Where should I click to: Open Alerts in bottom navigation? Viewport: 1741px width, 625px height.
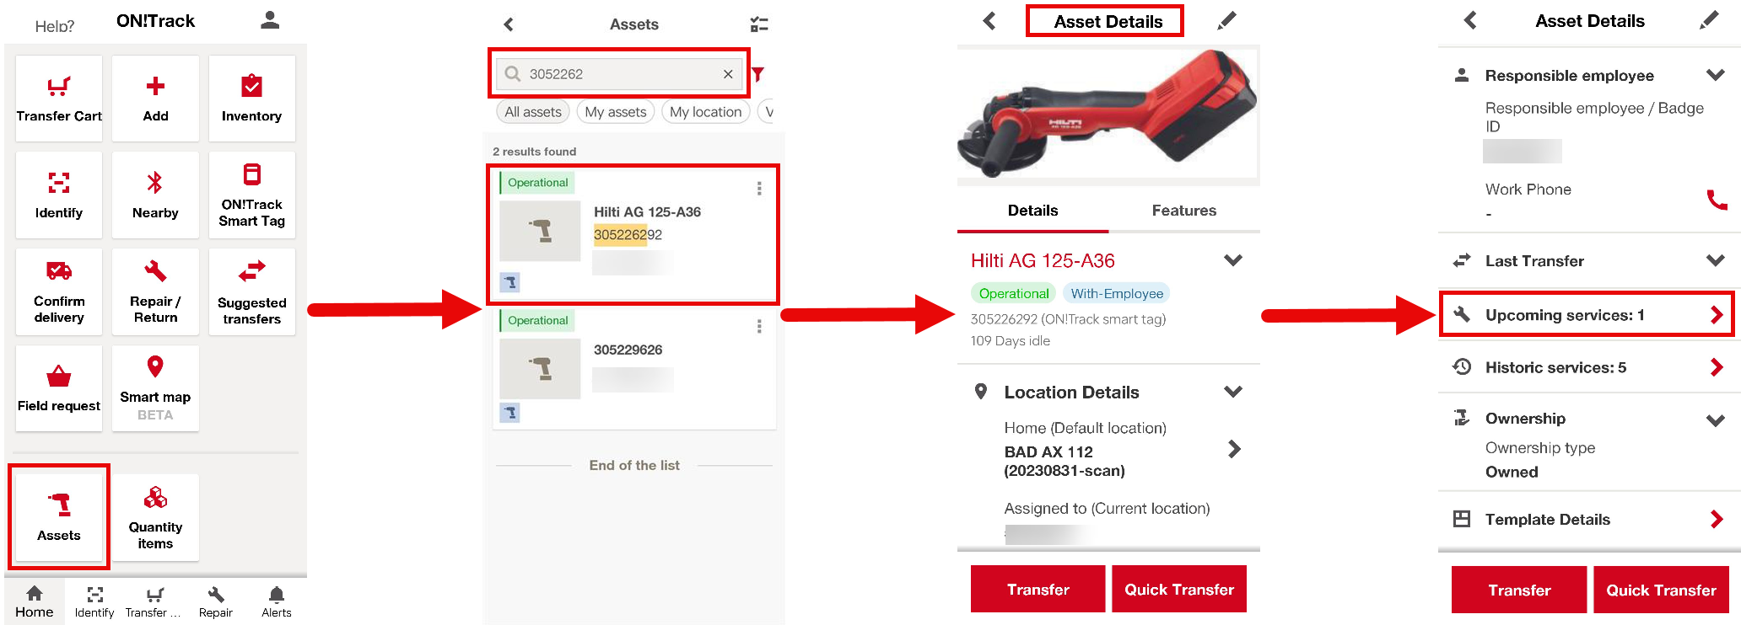pyautogui.click(x=276, y=601)
